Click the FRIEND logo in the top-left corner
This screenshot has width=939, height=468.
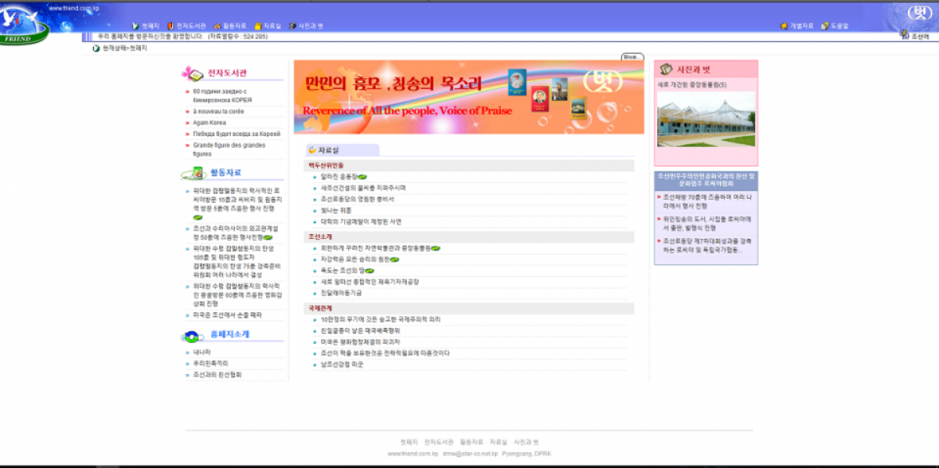pyautogui.click(x=23, y=21)
